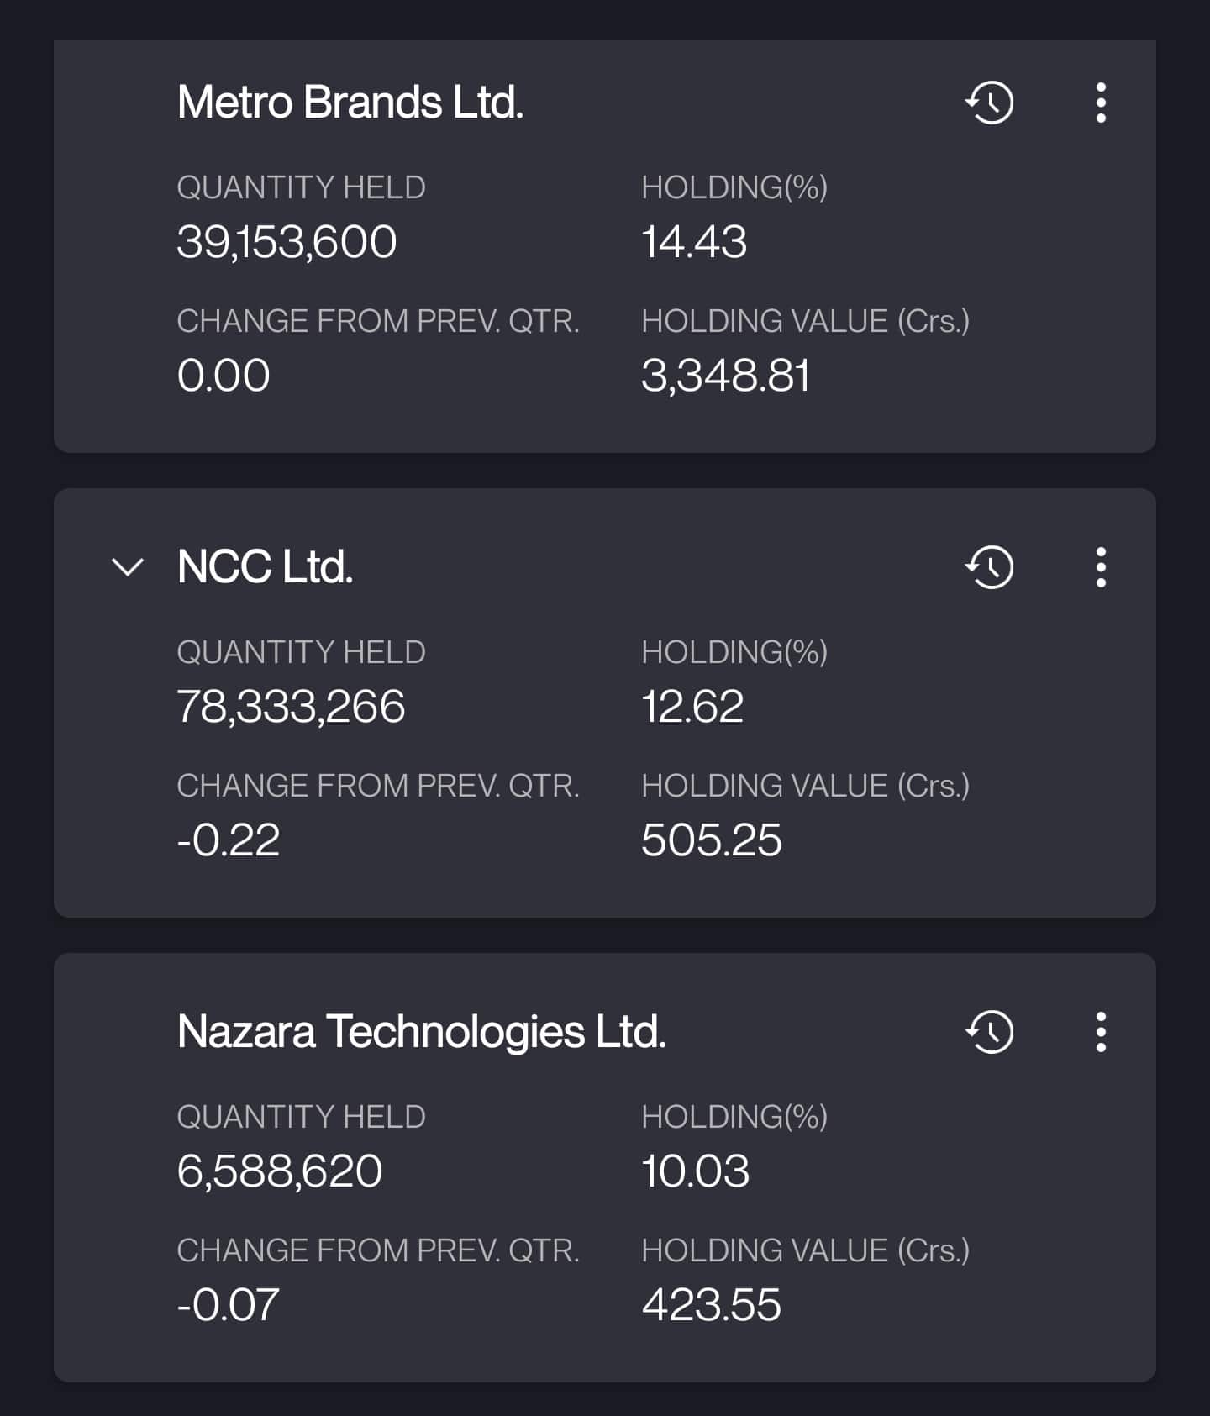Open the Nazara Technologies Ltd. title
Viewport: 1210px width, 1416px height.
pyautogui.click(x=422, y=1032)
